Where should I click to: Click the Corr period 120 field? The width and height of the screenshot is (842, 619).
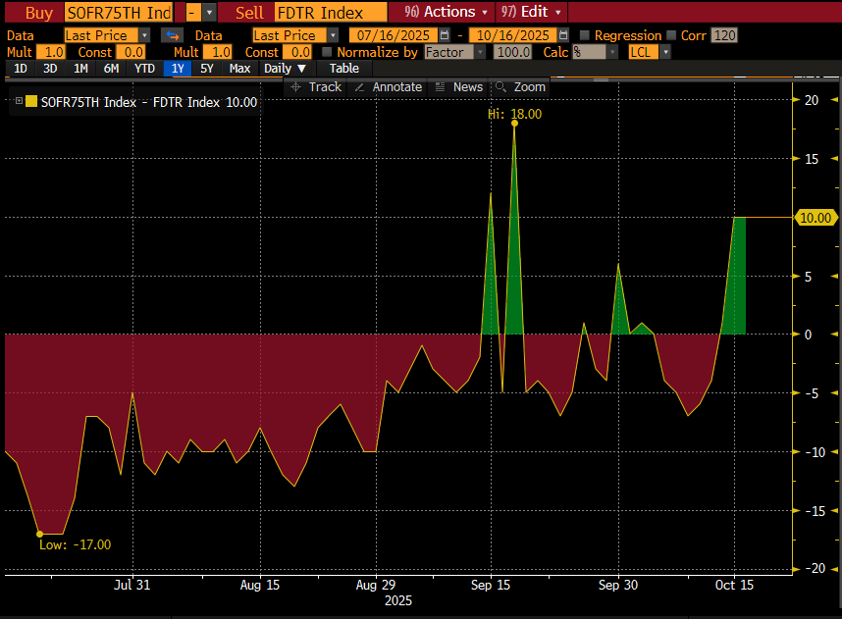click(724, 35)
